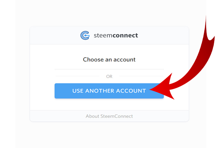The height and width of the screenshot is (148, 222).
Task: Click the light "steem" part of the wordmark
Action: click(103, 36)
